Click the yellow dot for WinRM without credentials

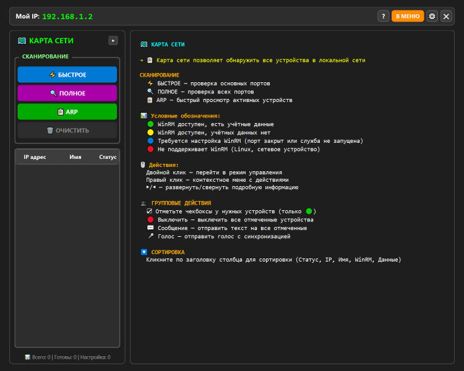point(150,132)
